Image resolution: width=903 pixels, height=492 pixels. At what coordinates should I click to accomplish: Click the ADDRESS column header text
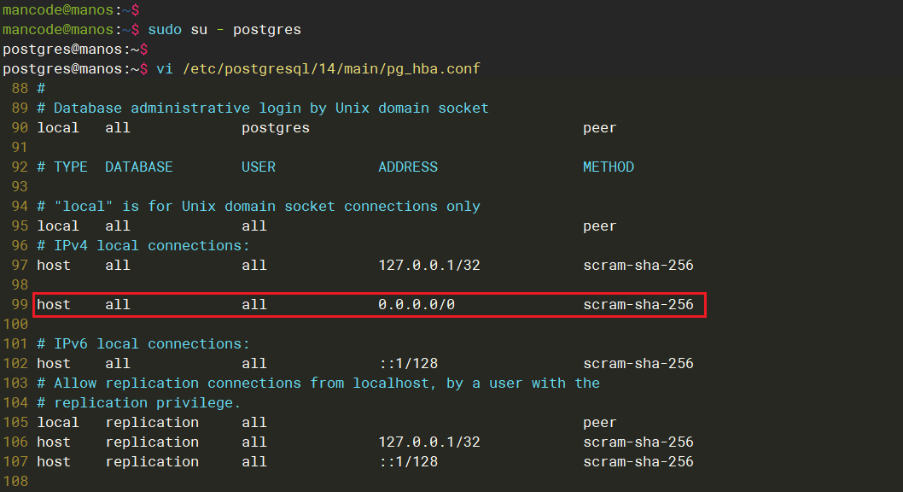click(x=407, y=167)
